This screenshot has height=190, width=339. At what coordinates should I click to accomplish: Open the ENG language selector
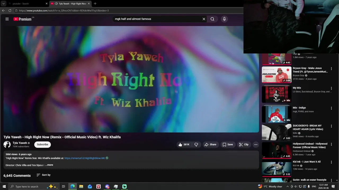(314, 187)
